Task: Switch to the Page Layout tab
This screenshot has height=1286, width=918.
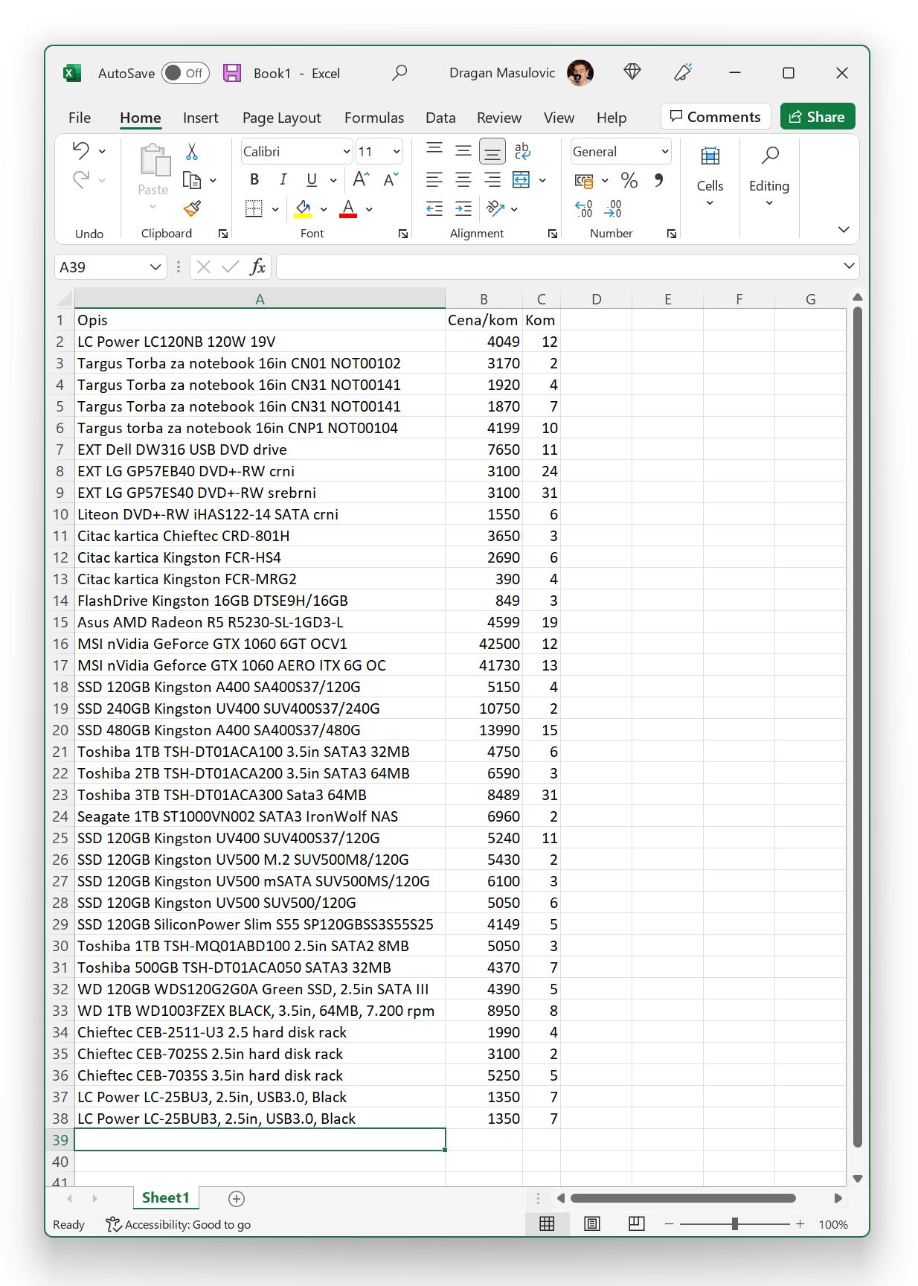Action: point(281,118)
